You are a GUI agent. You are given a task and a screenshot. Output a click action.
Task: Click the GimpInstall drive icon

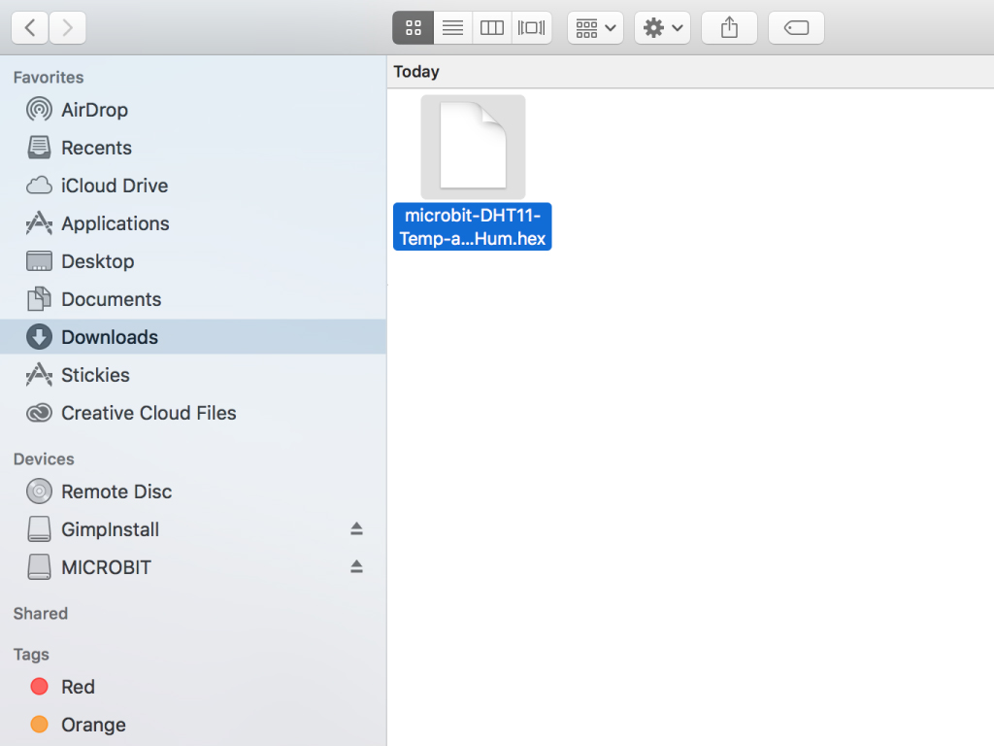coord(39,529)
